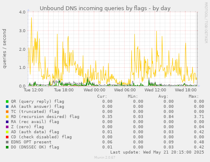Viewport: 210px width, 162px height.
Task: Click the 1.0 y-axis tick label
Action: (x=22, y=68)
